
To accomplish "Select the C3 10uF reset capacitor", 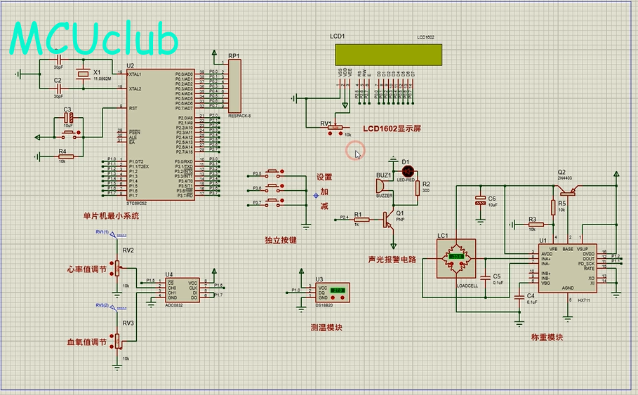I will (x=68, y=118).
